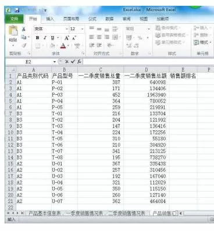Viewport: 214px width, 231px height.
Task: Apply Underline formatting
Action: (52, 38)
